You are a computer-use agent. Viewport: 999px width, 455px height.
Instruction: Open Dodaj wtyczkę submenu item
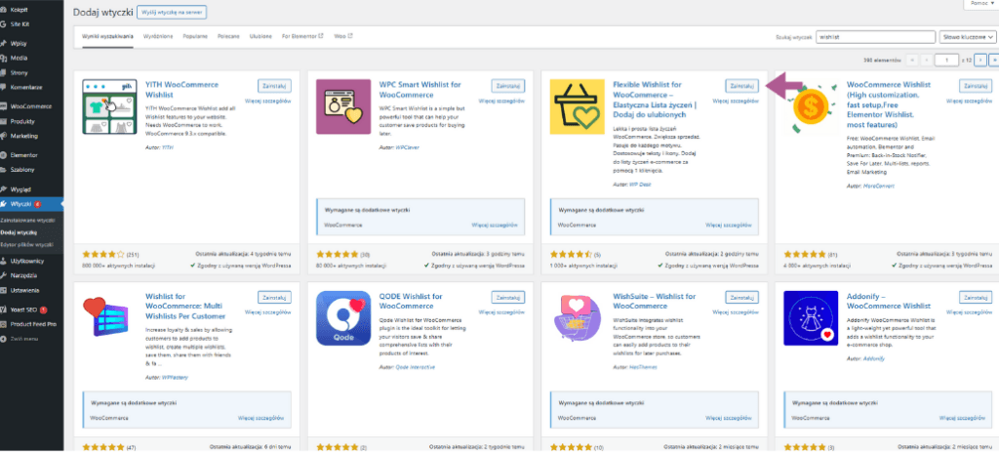coord(18,232)
